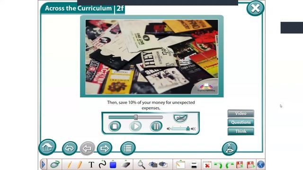
Task: Go to the previous page arrow
Action: pos(87,148)
